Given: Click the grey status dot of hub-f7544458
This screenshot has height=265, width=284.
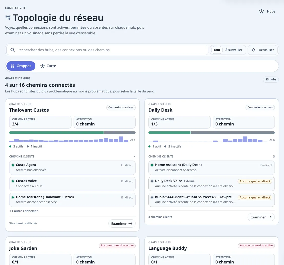Looking at the screenshot, I should point(152,197).
